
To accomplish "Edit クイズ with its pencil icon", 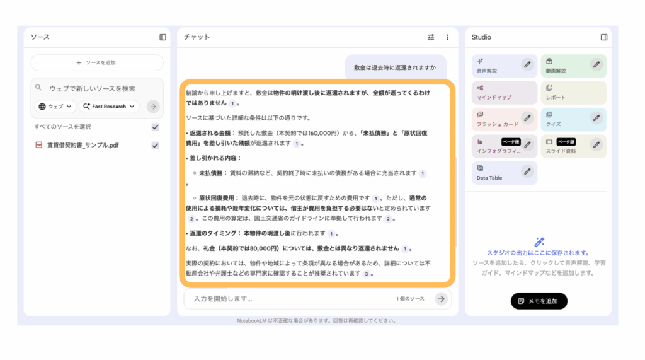I will [596, 118].
